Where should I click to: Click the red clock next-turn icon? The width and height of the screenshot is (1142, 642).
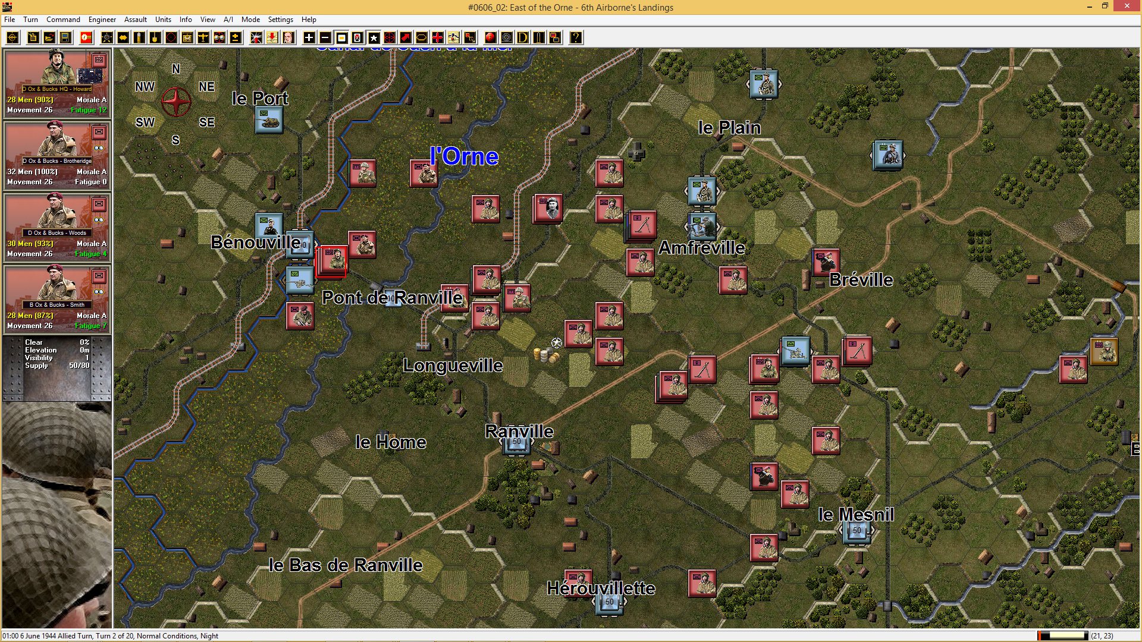[86, 37]
